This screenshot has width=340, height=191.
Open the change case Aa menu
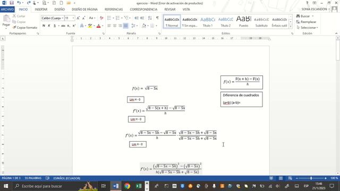(x=92, y=18)
